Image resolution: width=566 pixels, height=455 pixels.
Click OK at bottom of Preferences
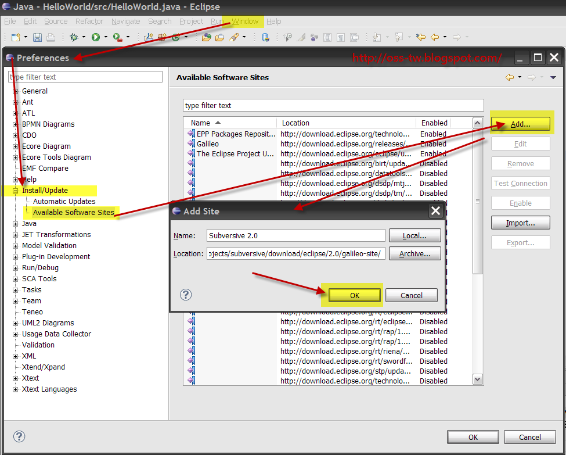[x=473, y=437]
